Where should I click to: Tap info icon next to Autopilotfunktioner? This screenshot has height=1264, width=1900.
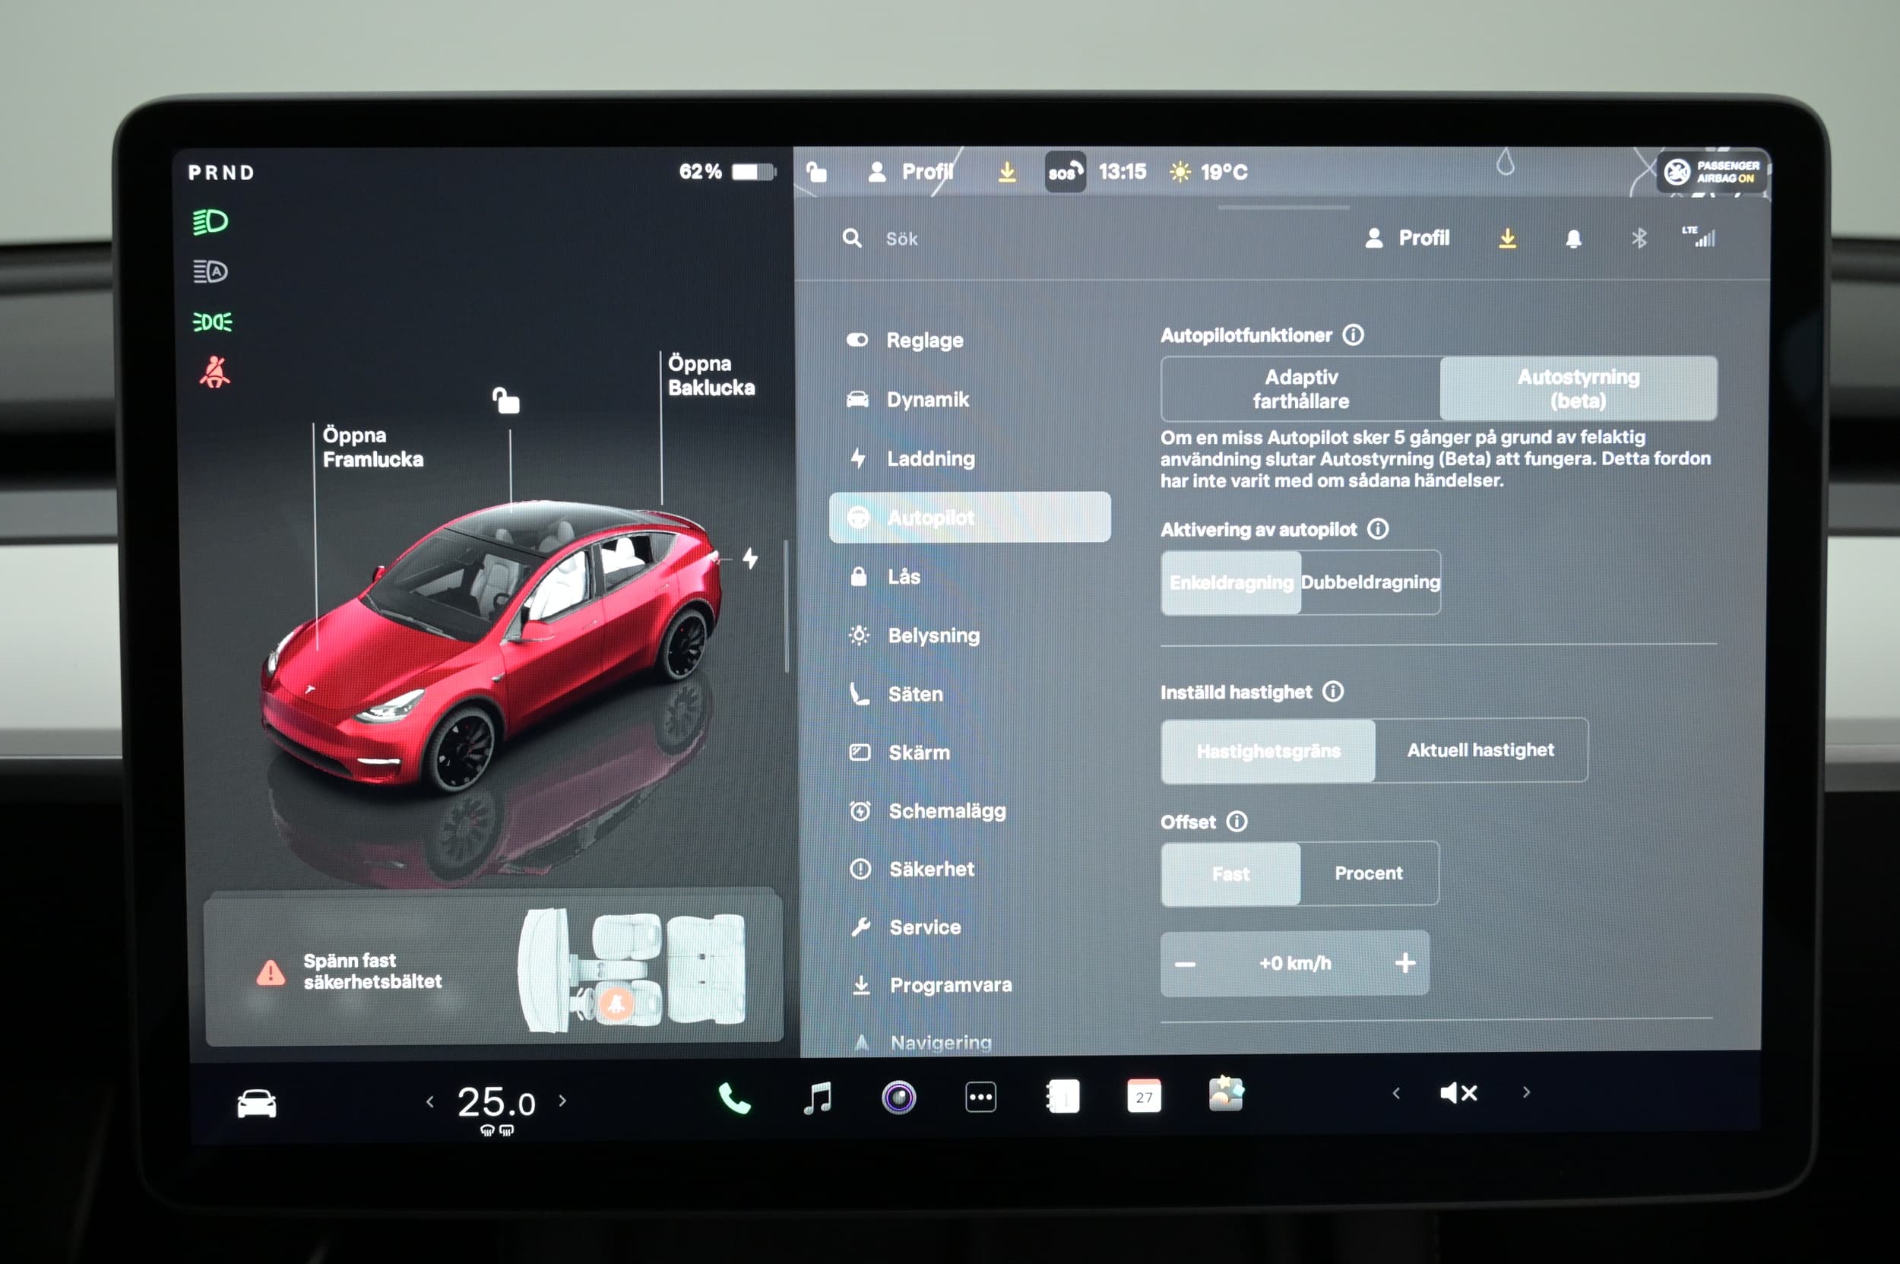pyautogui.click(x=1353, y=334)
